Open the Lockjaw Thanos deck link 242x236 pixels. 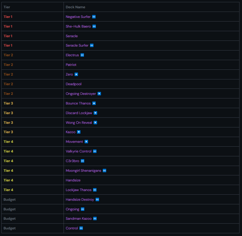pyautogui.click(x=78, y=190)
